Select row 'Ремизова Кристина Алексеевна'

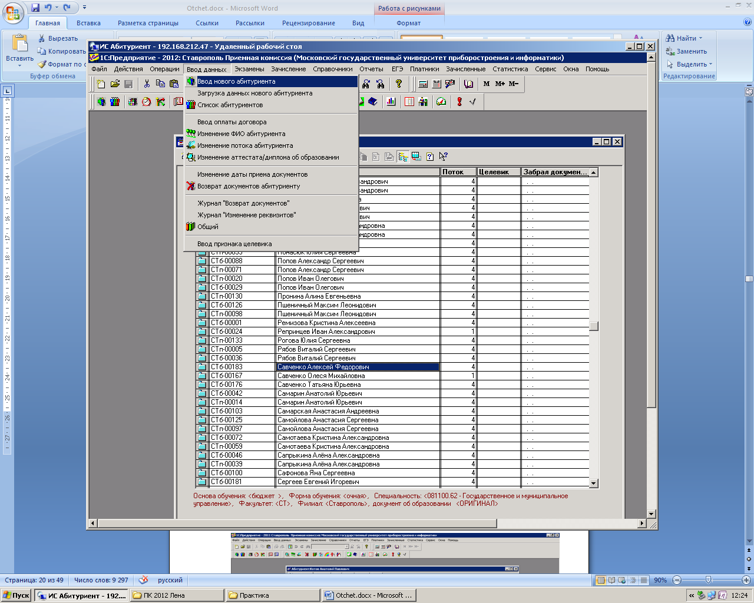tap(392, 323)
